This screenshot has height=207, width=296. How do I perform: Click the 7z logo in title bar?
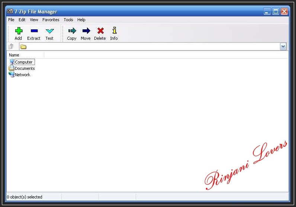click(x=10, y=11)
